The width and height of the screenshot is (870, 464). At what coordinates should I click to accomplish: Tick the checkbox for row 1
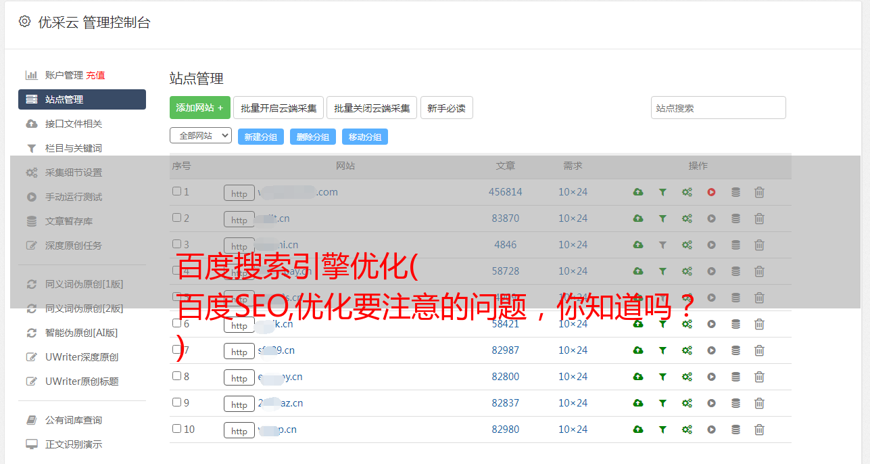click(x=176, y=191)
